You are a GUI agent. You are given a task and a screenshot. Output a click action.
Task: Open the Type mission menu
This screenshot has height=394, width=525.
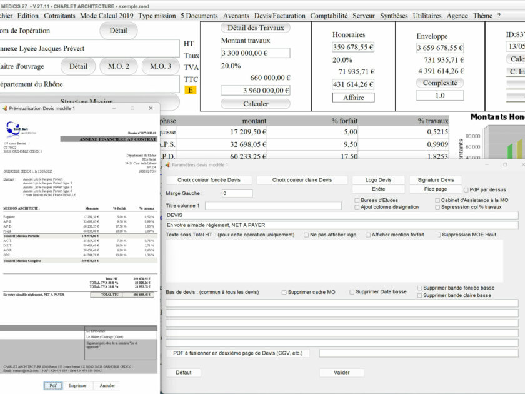tap(157, 16)
